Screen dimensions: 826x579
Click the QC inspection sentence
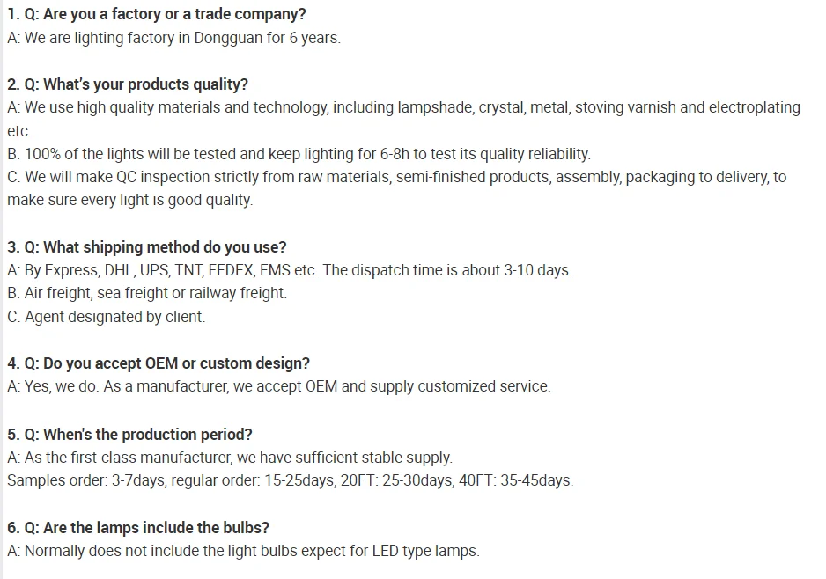coord(396,177)
